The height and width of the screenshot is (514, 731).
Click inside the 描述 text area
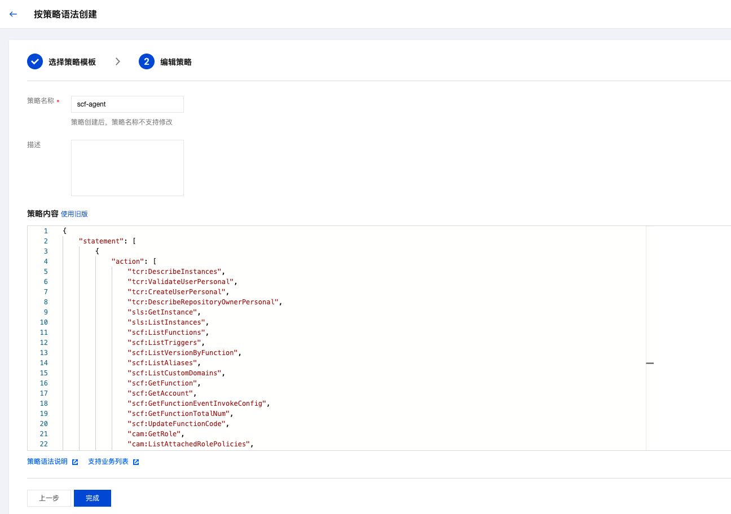127,168
